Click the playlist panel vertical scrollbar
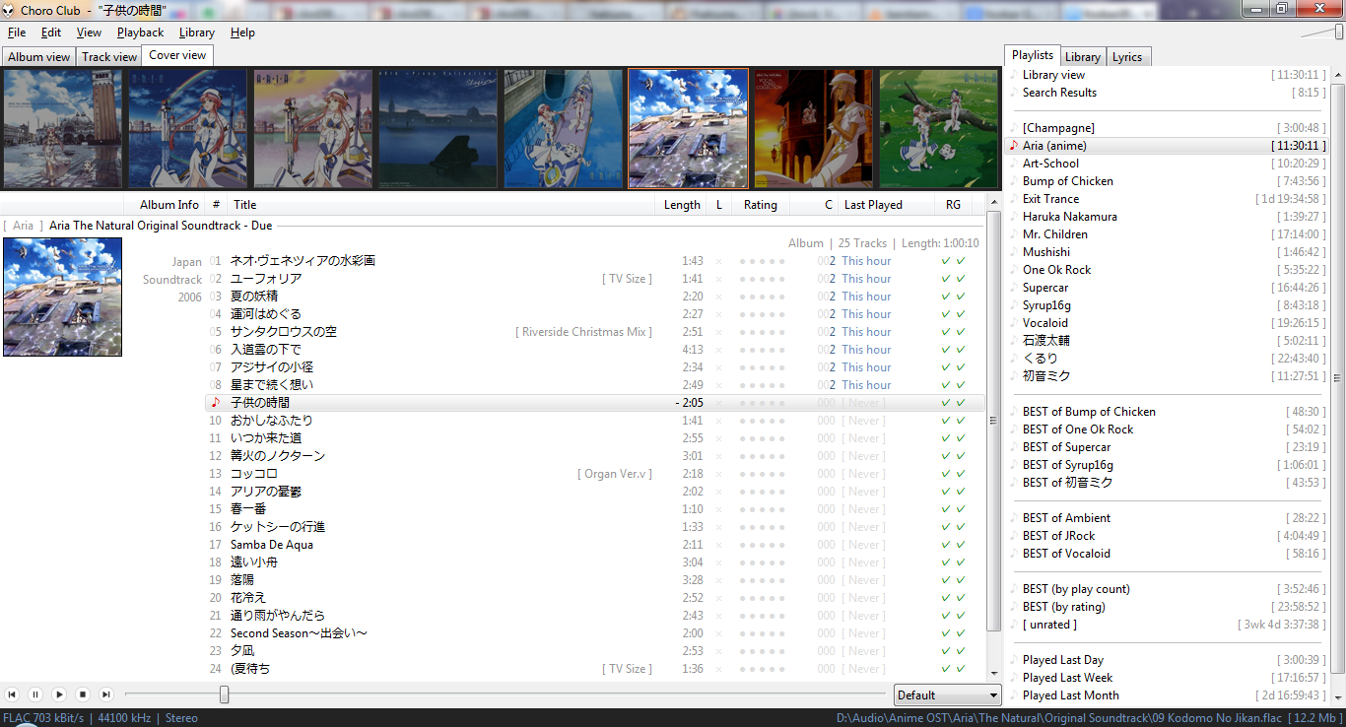1346x727 pixels. click(1337, 377)
